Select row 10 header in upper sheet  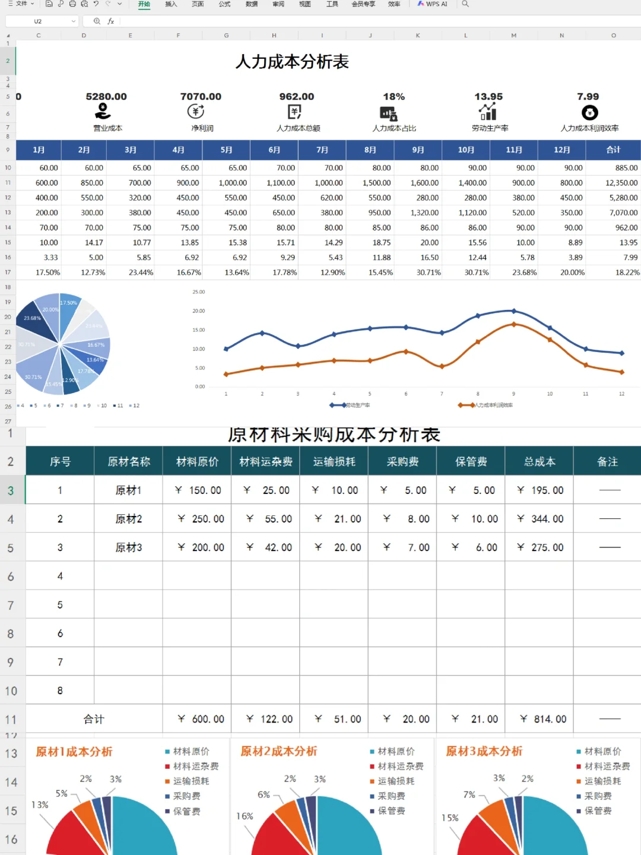pos(8,167)
